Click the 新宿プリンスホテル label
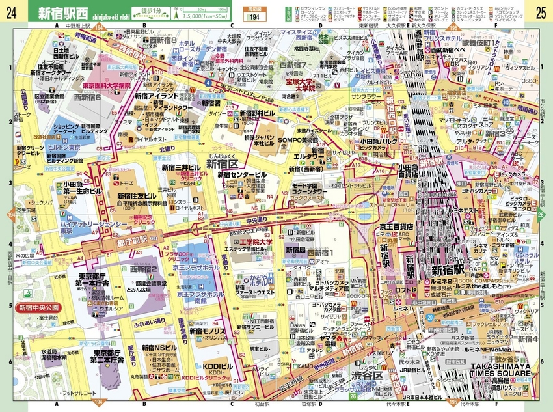This screenshot has height=412, width=553. tap(442, 35)
